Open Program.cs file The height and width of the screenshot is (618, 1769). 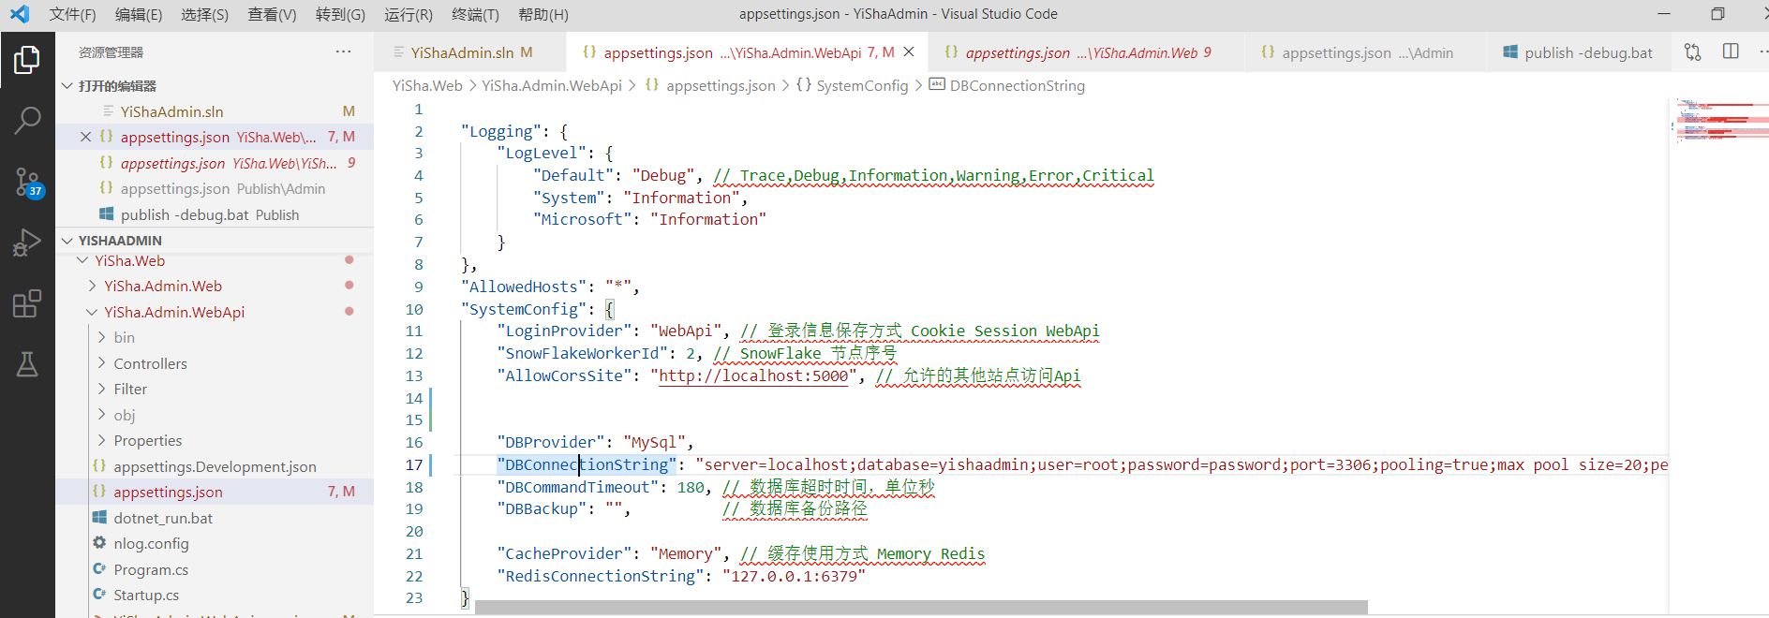215,569
